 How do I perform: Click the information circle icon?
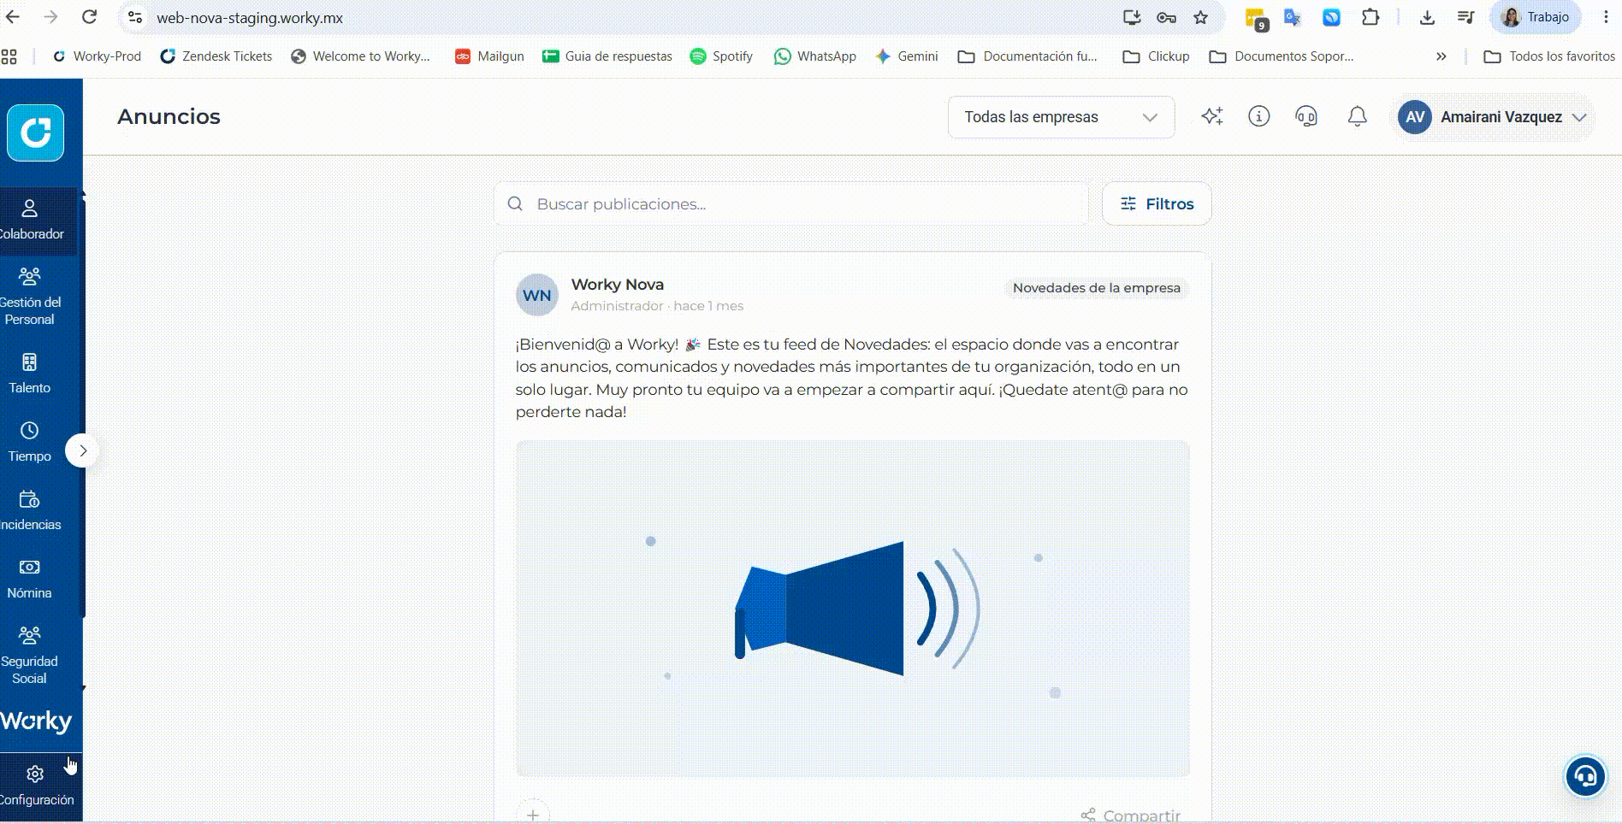[1258, 116]
